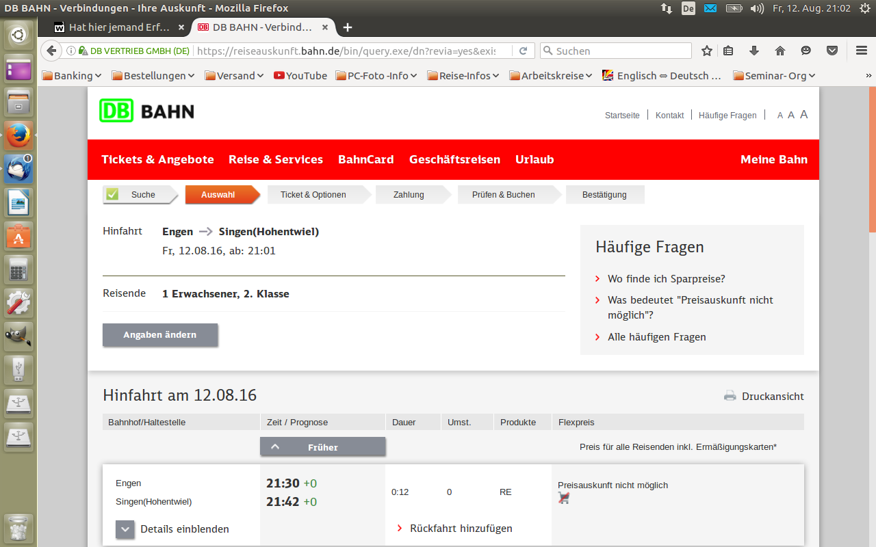Image resolution: width=876 pixels, height=547 pixels.
Task: Click the clock showing Fr, 12. Aug. 21:02
Action: [x=812, y=8]
